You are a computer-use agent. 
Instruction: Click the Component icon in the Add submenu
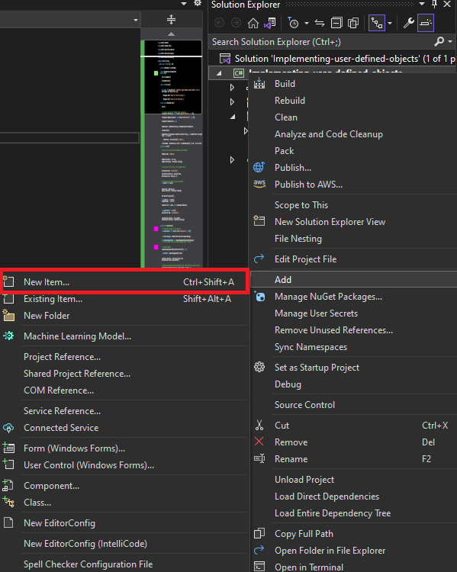(8, 486)
